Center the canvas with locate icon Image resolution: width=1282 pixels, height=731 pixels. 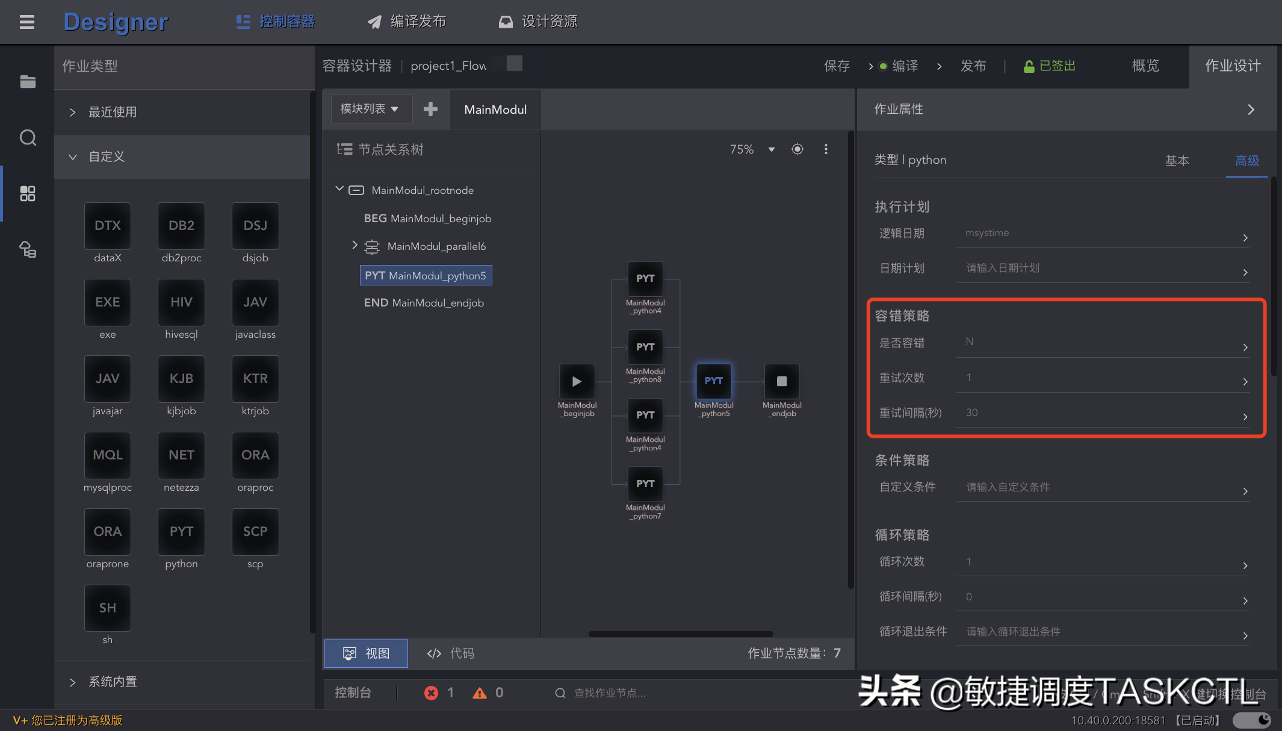[797, 149]
